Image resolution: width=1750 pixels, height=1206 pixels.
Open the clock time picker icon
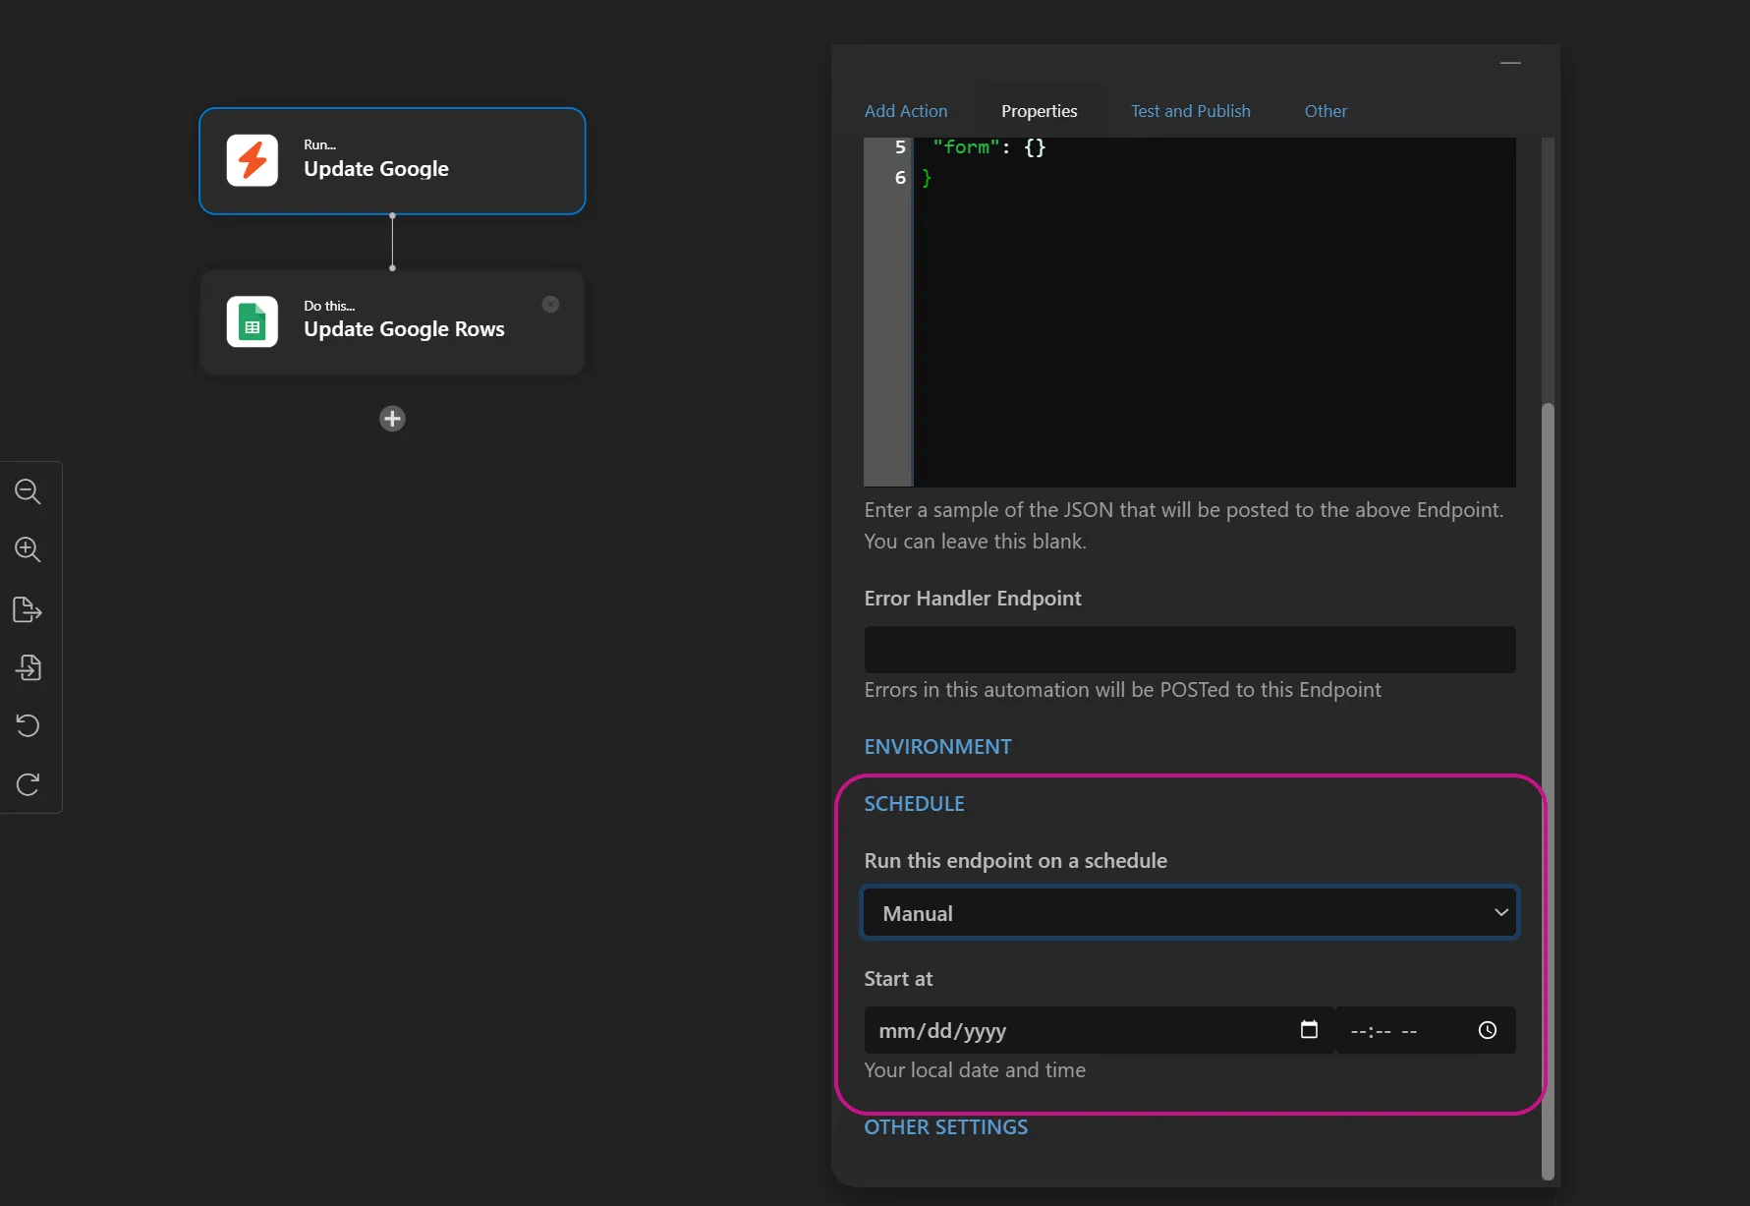[1488, 1030]
